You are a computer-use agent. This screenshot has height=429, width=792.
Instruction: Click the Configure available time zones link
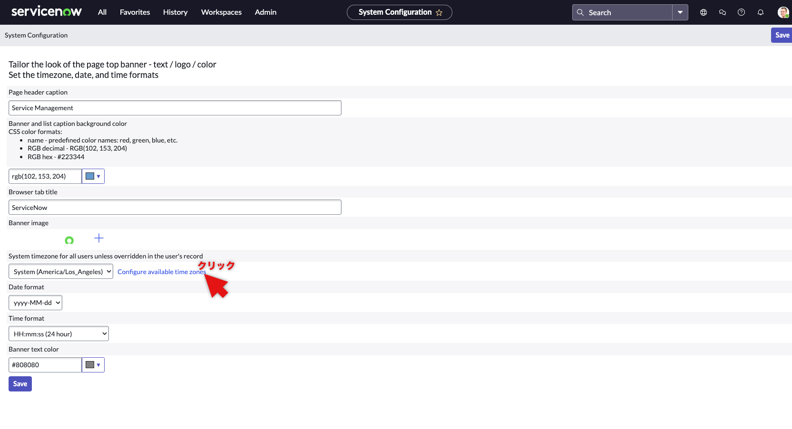[x=161, y=271]
